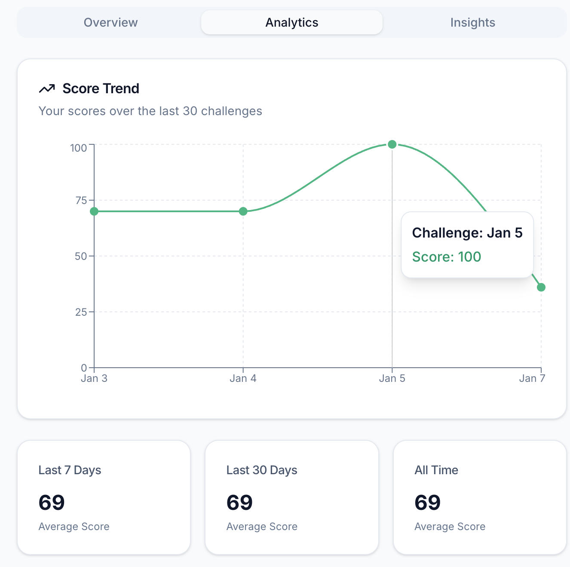The width and height of the screenshot is (570, 567).
Task: Select the Analytics tab
Action: tap(291, 22)
